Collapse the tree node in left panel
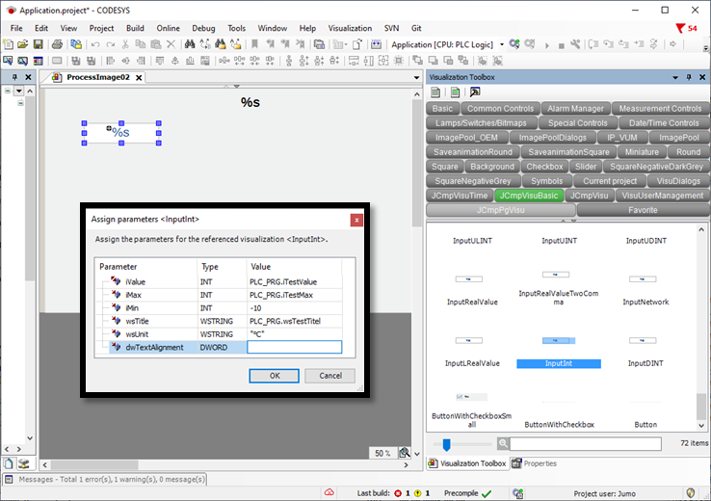The width and height of the screenshot is (711, 501). pyautogui.click(x=8, y=92)
